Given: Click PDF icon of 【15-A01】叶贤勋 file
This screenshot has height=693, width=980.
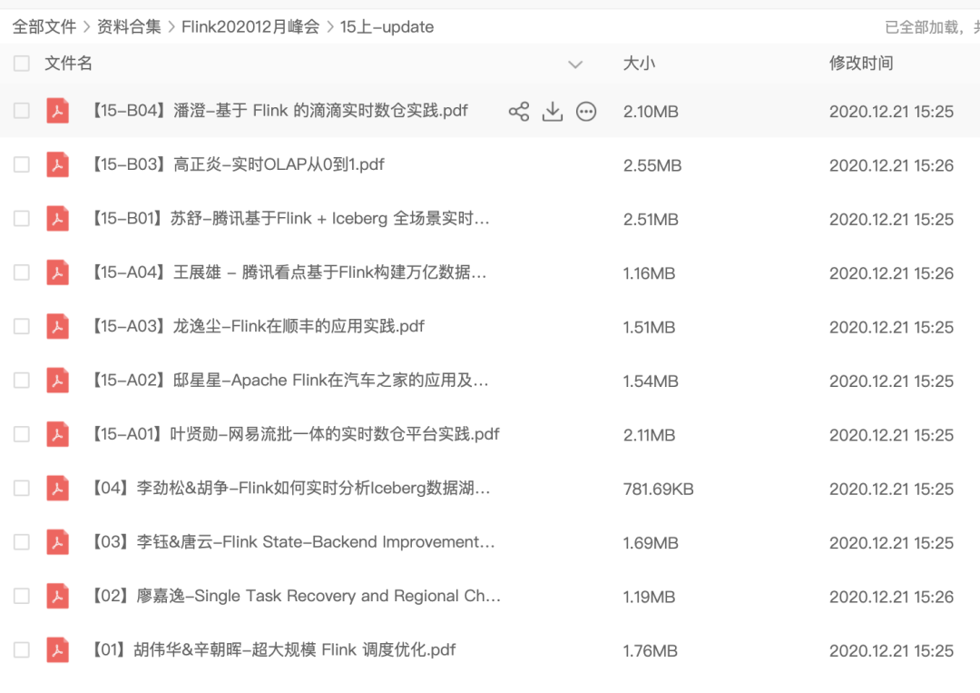Looking at the screenshot, I should point(57,434).
